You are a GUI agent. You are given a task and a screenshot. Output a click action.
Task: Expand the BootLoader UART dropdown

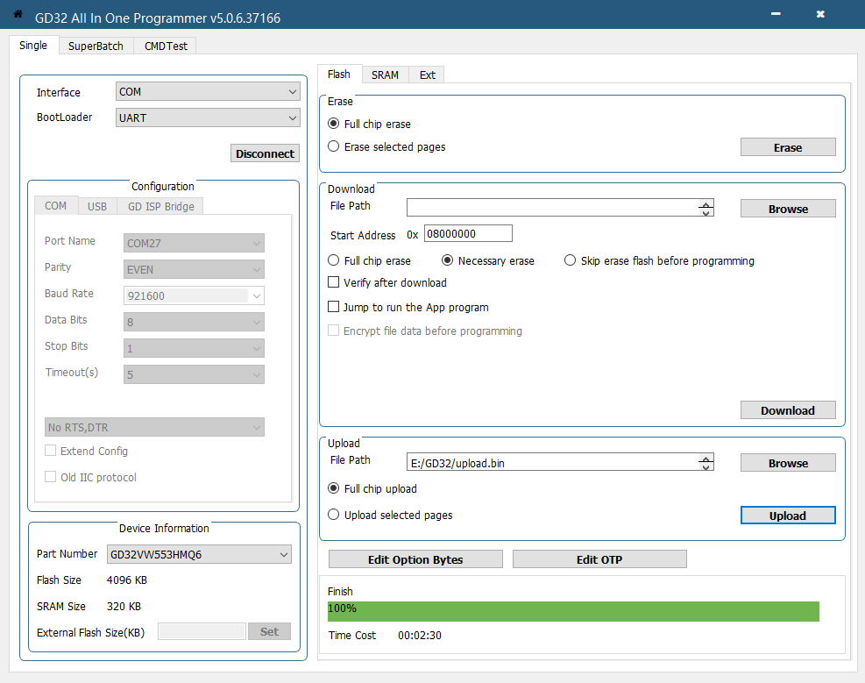point(208,117)
